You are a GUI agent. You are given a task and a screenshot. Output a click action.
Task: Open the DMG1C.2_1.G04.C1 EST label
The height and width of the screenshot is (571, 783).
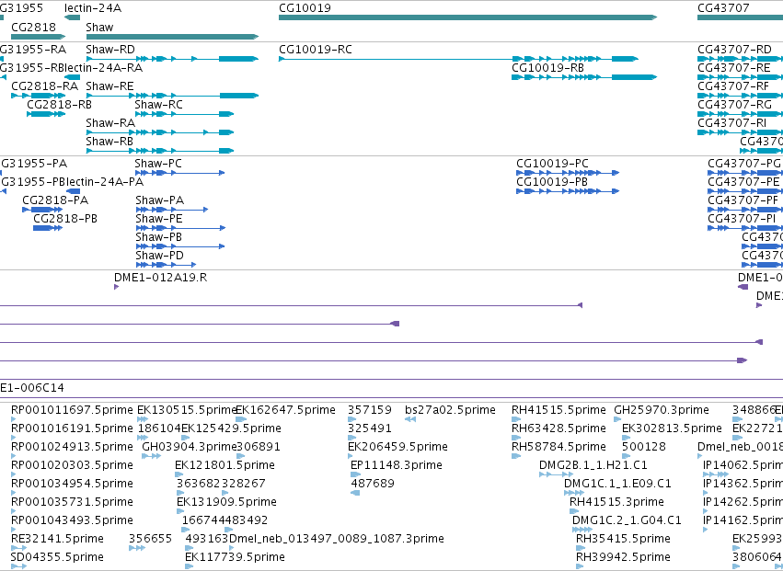pyautogui.click(x=627, y=521)
